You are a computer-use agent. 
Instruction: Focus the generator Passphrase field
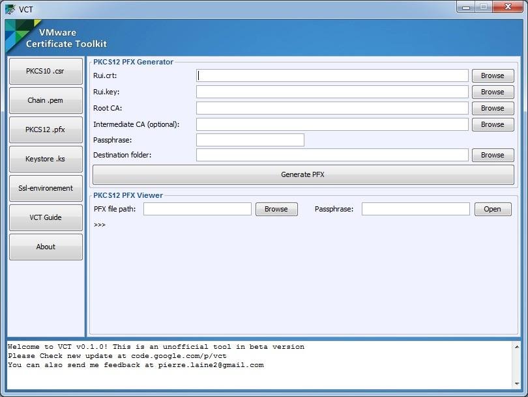[250, 140]
